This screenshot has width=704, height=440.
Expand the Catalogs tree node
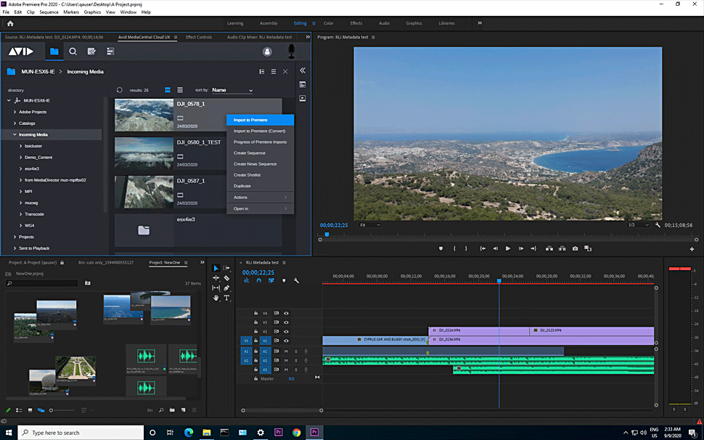(15, 123)
